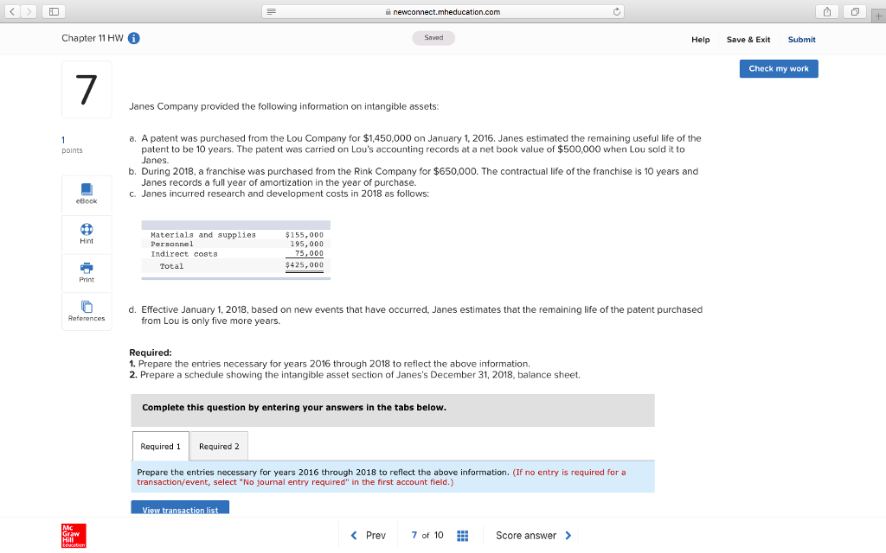Open question grid icon in navigation

[462, 536]
